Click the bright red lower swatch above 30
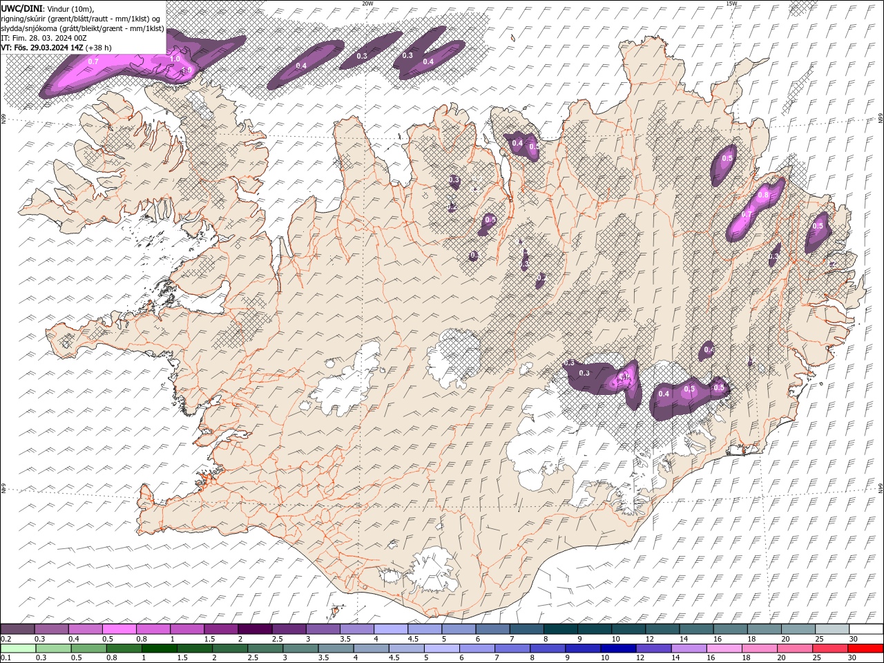The width and height of the screenshot is (884, 663). 865,648
